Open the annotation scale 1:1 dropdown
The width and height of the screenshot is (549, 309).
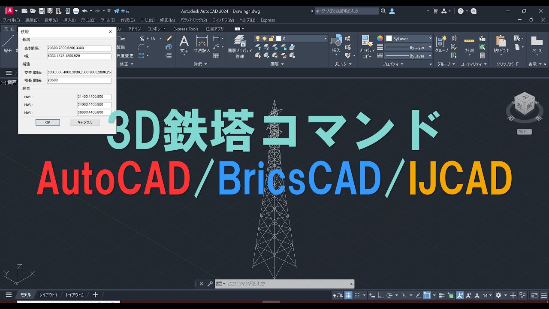487,295
